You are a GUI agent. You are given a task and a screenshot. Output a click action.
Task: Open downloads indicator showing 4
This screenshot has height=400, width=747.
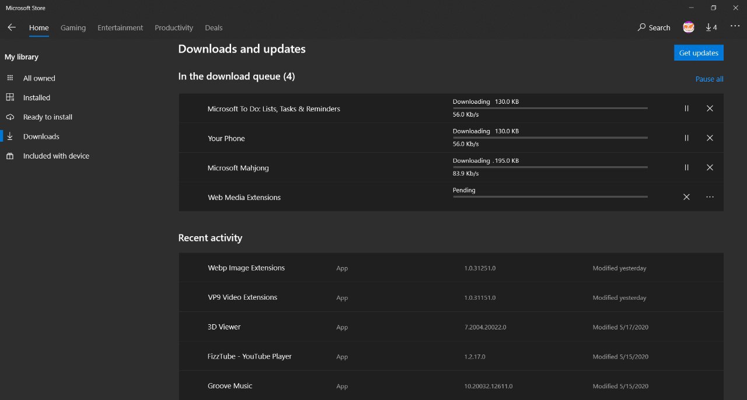[x=711, y=27]
